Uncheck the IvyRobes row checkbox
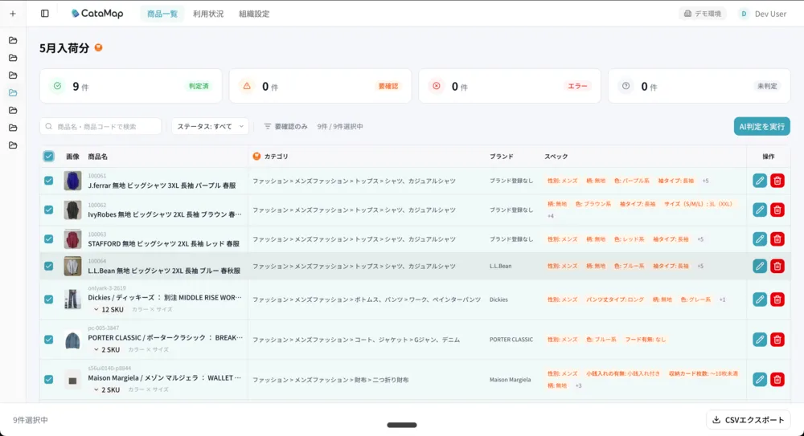Screen dimensions: 804x436 pyautogui.click(x=49, y=210)
